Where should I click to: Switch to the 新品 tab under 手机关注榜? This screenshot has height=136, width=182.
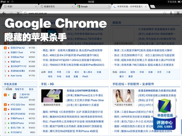tap(31, 89)
